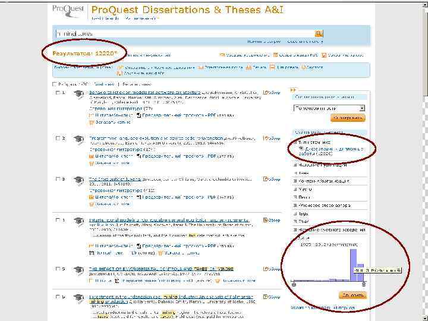Expand the publication title facet

point(295,165)
